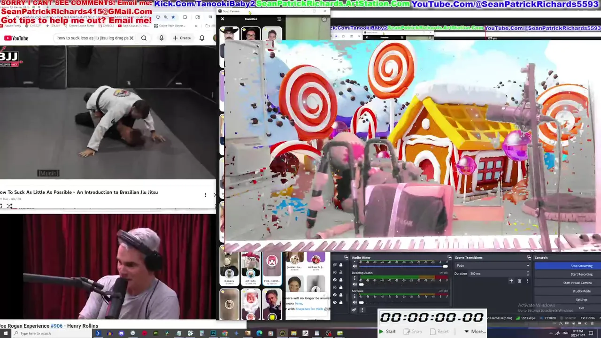Mute the Mic/Aux speaker icon
The height and width of the screenshot is (338, 601).
click(354, 302)
